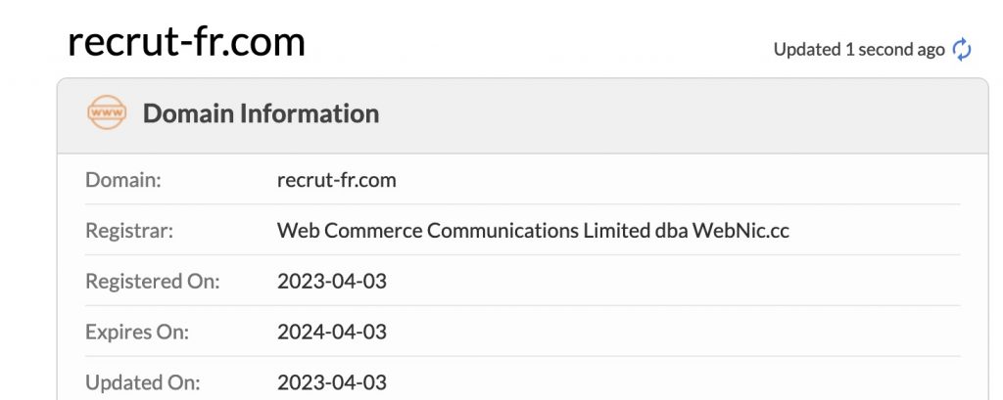
Task: Click the word 'Web Commerce' in registrar
Action: pos(350,230)
